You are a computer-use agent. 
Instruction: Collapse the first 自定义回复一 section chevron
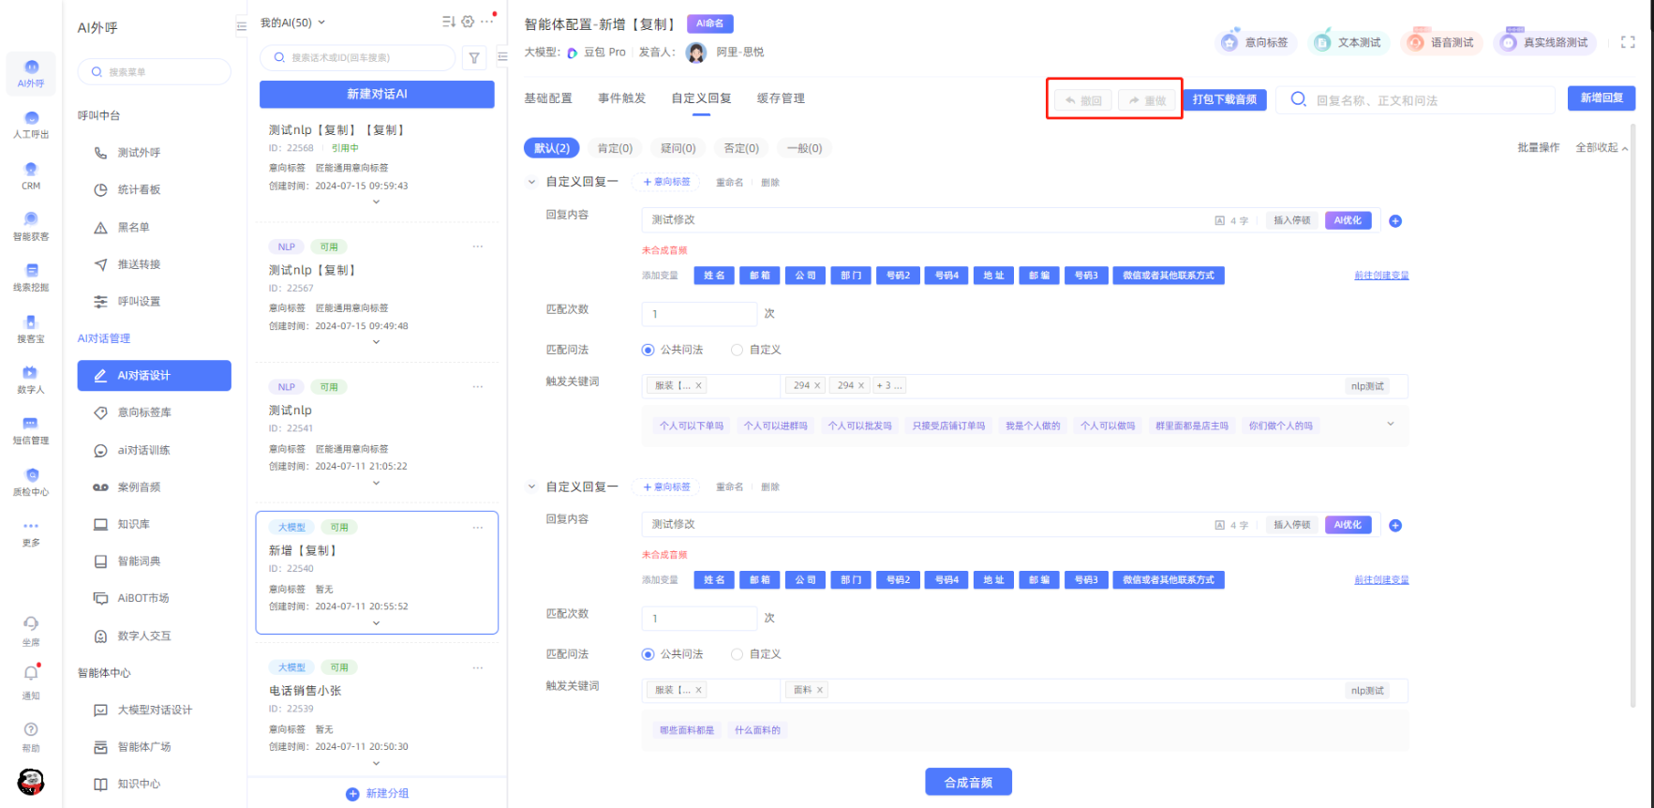531,182
